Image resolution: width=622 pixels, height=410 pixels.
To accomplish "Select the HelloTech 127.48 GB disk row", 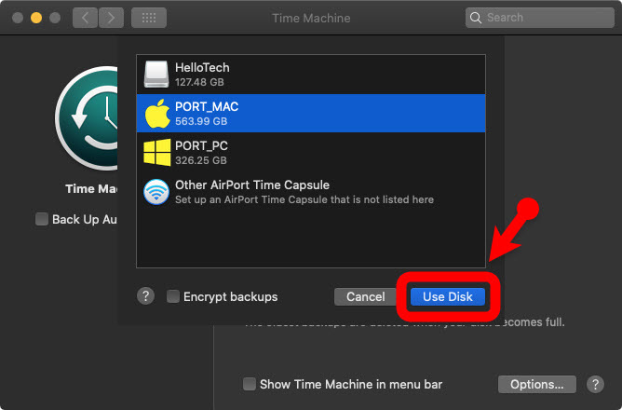I will click(307, 75).
